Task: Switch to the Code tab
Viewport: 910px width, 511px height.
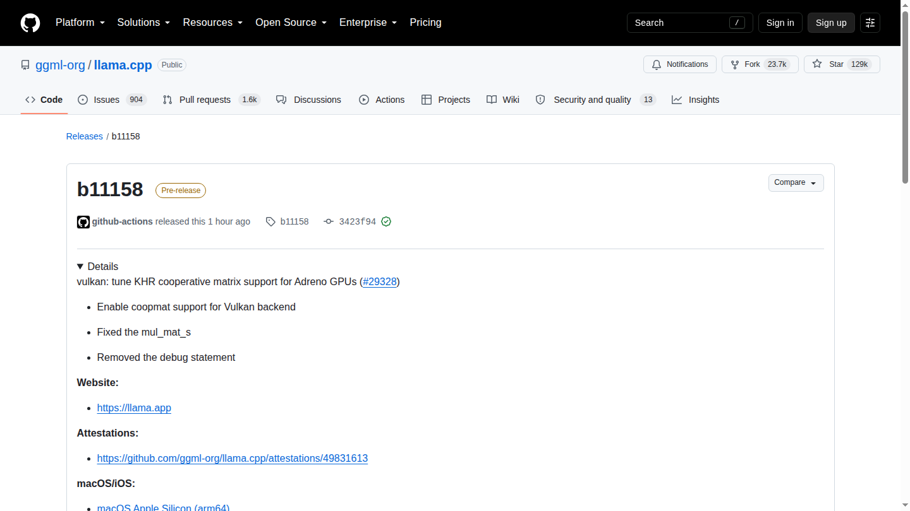Action: pyautogui.click(x=44, y=100)
